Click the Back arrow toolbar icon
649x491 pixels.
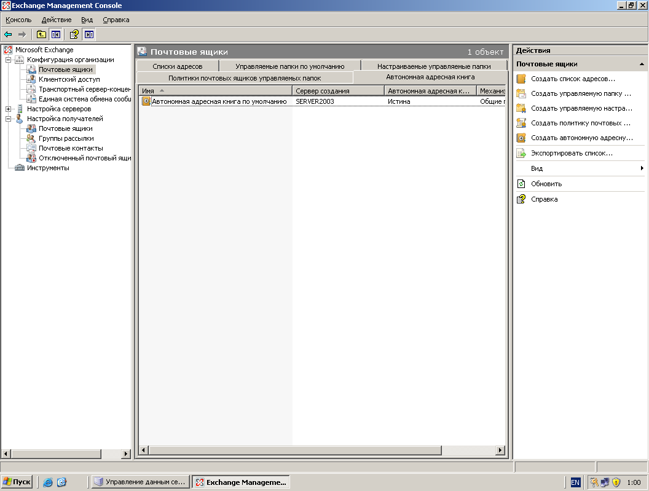pyautogui.click(x=8, y=35)
